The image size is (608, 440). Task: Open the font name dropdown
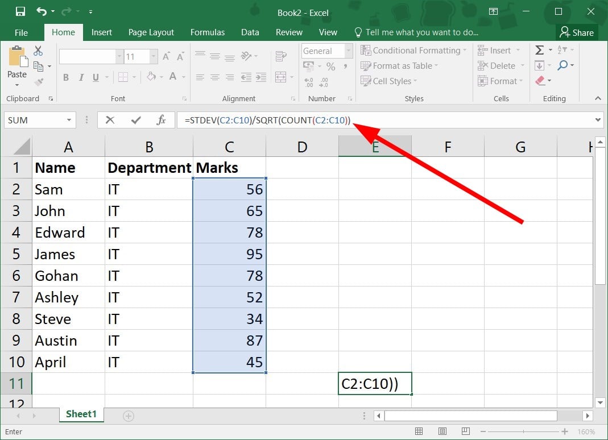119,57
